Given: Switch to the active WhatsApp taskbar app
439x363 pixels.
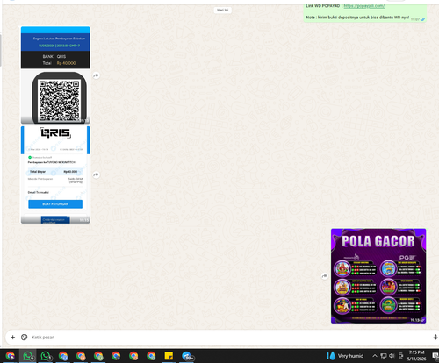Looking at the screenshot, I should pyautogui.click(x=28, y=356).
